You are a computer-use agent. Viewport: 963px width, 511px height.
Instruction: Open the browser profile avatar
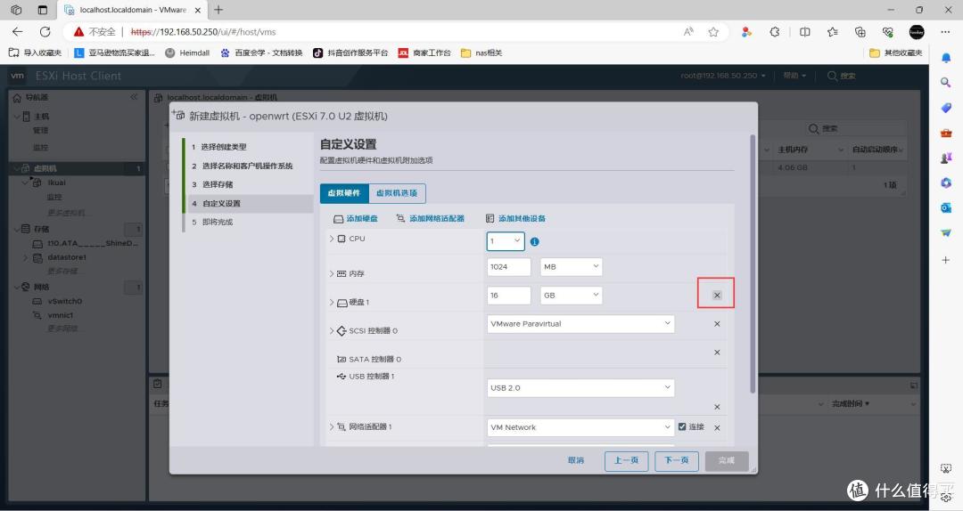click(x=917, y=32)
